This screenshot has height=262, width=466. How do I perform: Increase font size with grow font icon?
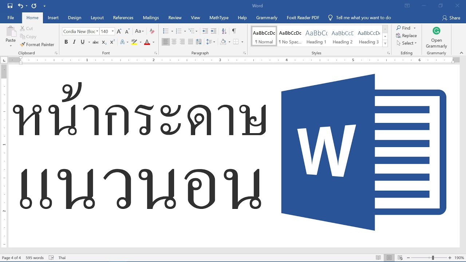(119, 31)
